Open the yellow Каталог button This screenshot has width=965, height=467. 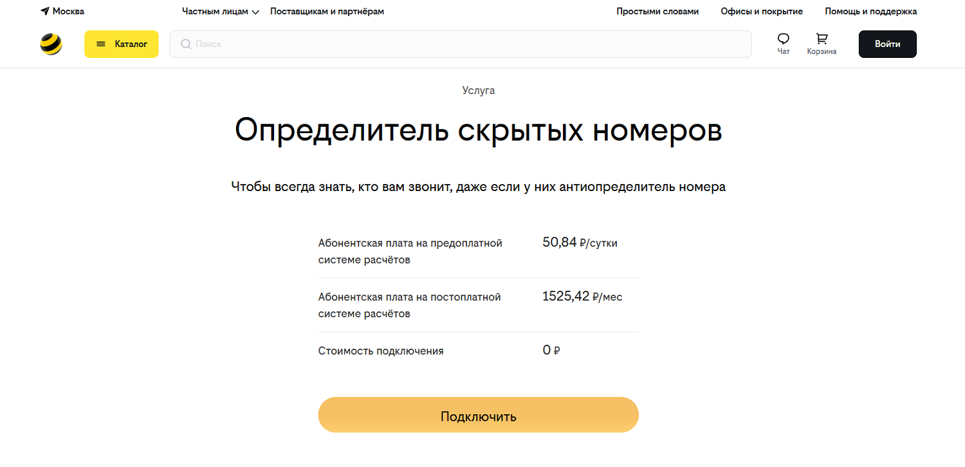point(122,44)
